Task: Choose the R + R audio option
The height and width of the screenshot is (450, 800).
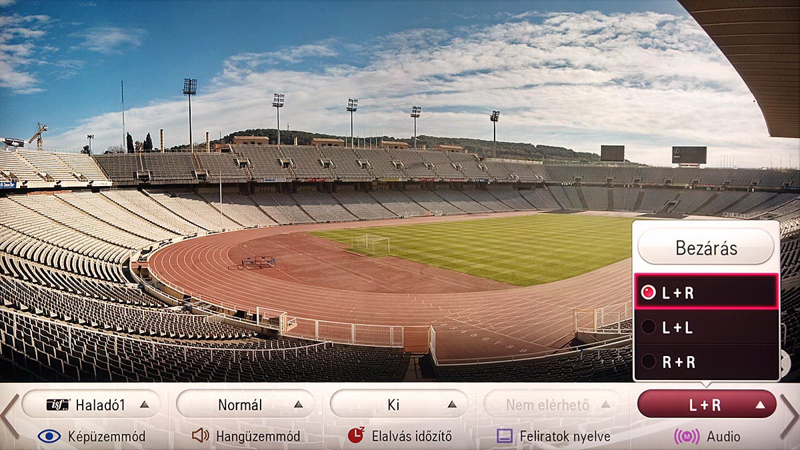Action: [707, 361]
